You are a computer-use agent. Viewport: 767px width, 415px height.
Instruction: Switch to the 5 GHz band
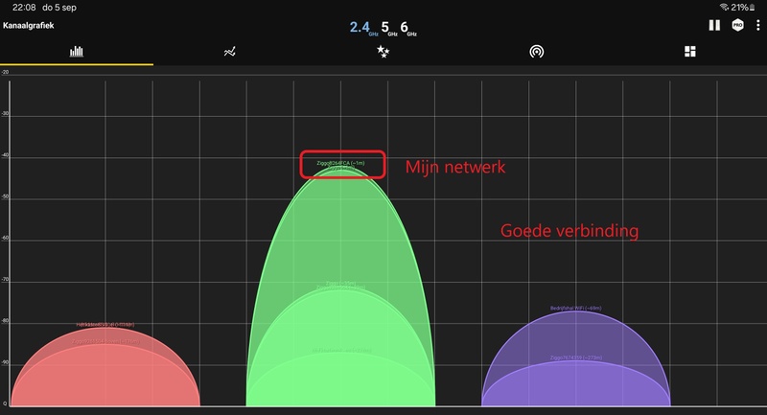(x=389, y=28)
